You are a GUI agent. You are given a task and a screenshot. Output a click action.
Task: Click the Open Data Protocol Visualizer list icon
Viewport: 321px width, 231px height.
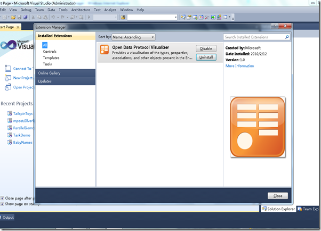[105, 49]
